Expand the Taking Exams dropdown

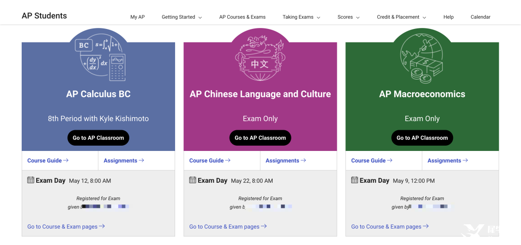(x=302, y=17)
